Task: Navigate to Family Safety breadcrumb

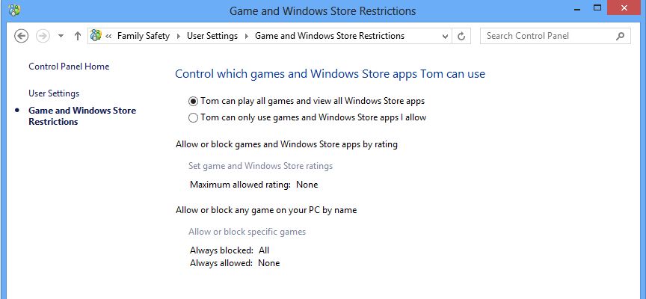Action: pyautogui.click(x=144, y=36)
